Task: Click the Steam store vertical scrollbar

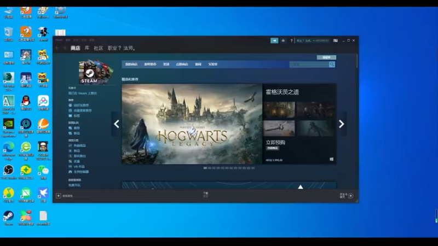Action: click(357, 61)
